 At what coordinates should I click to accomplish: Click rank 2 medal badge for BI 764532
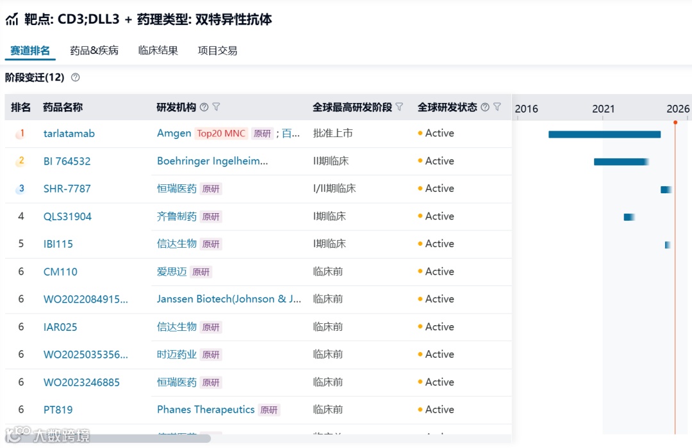(x=21, y=161)
